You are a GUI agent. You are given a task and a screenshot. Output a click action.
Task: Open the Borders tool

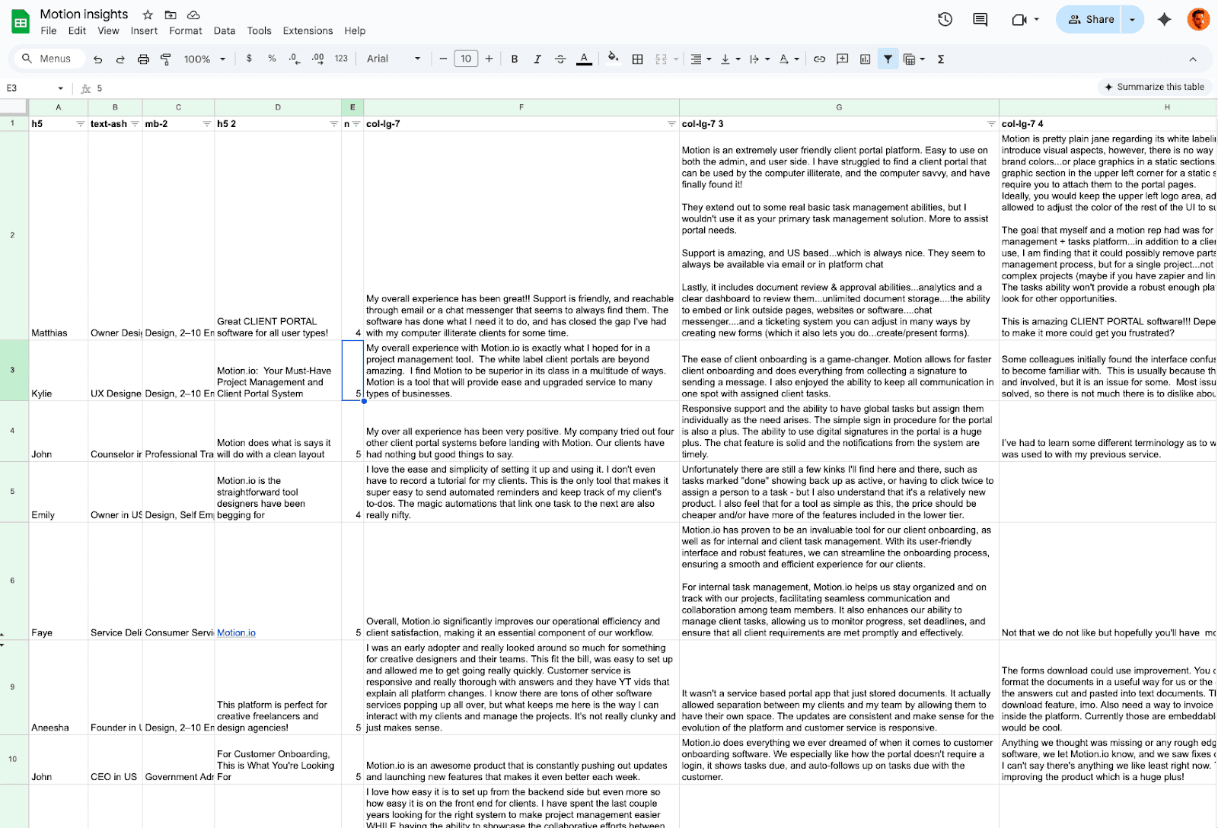click(x=638, y=59)
